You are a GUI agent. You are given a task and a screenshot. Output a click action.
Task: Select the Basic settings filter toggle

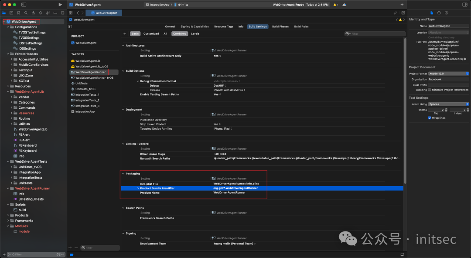pos(135,34)
